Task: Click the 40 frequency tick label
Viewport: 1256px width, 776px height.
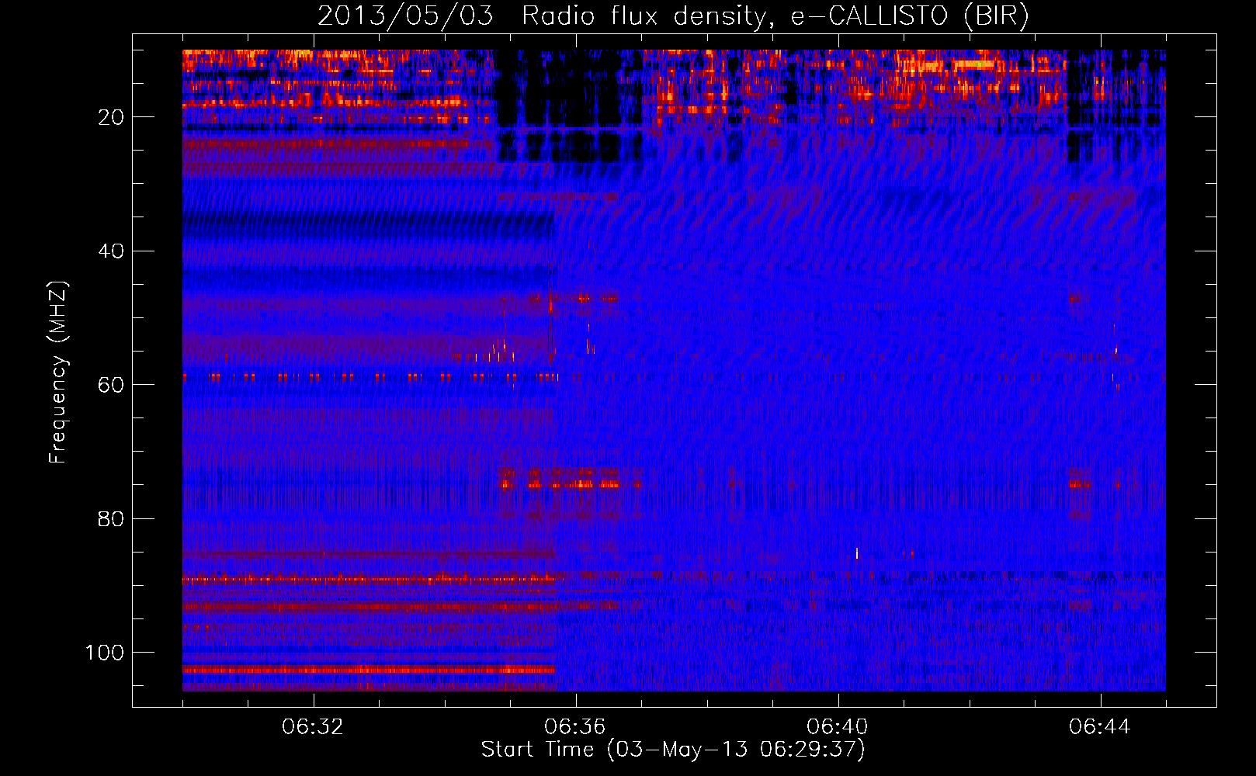Action: pos(111,251)
